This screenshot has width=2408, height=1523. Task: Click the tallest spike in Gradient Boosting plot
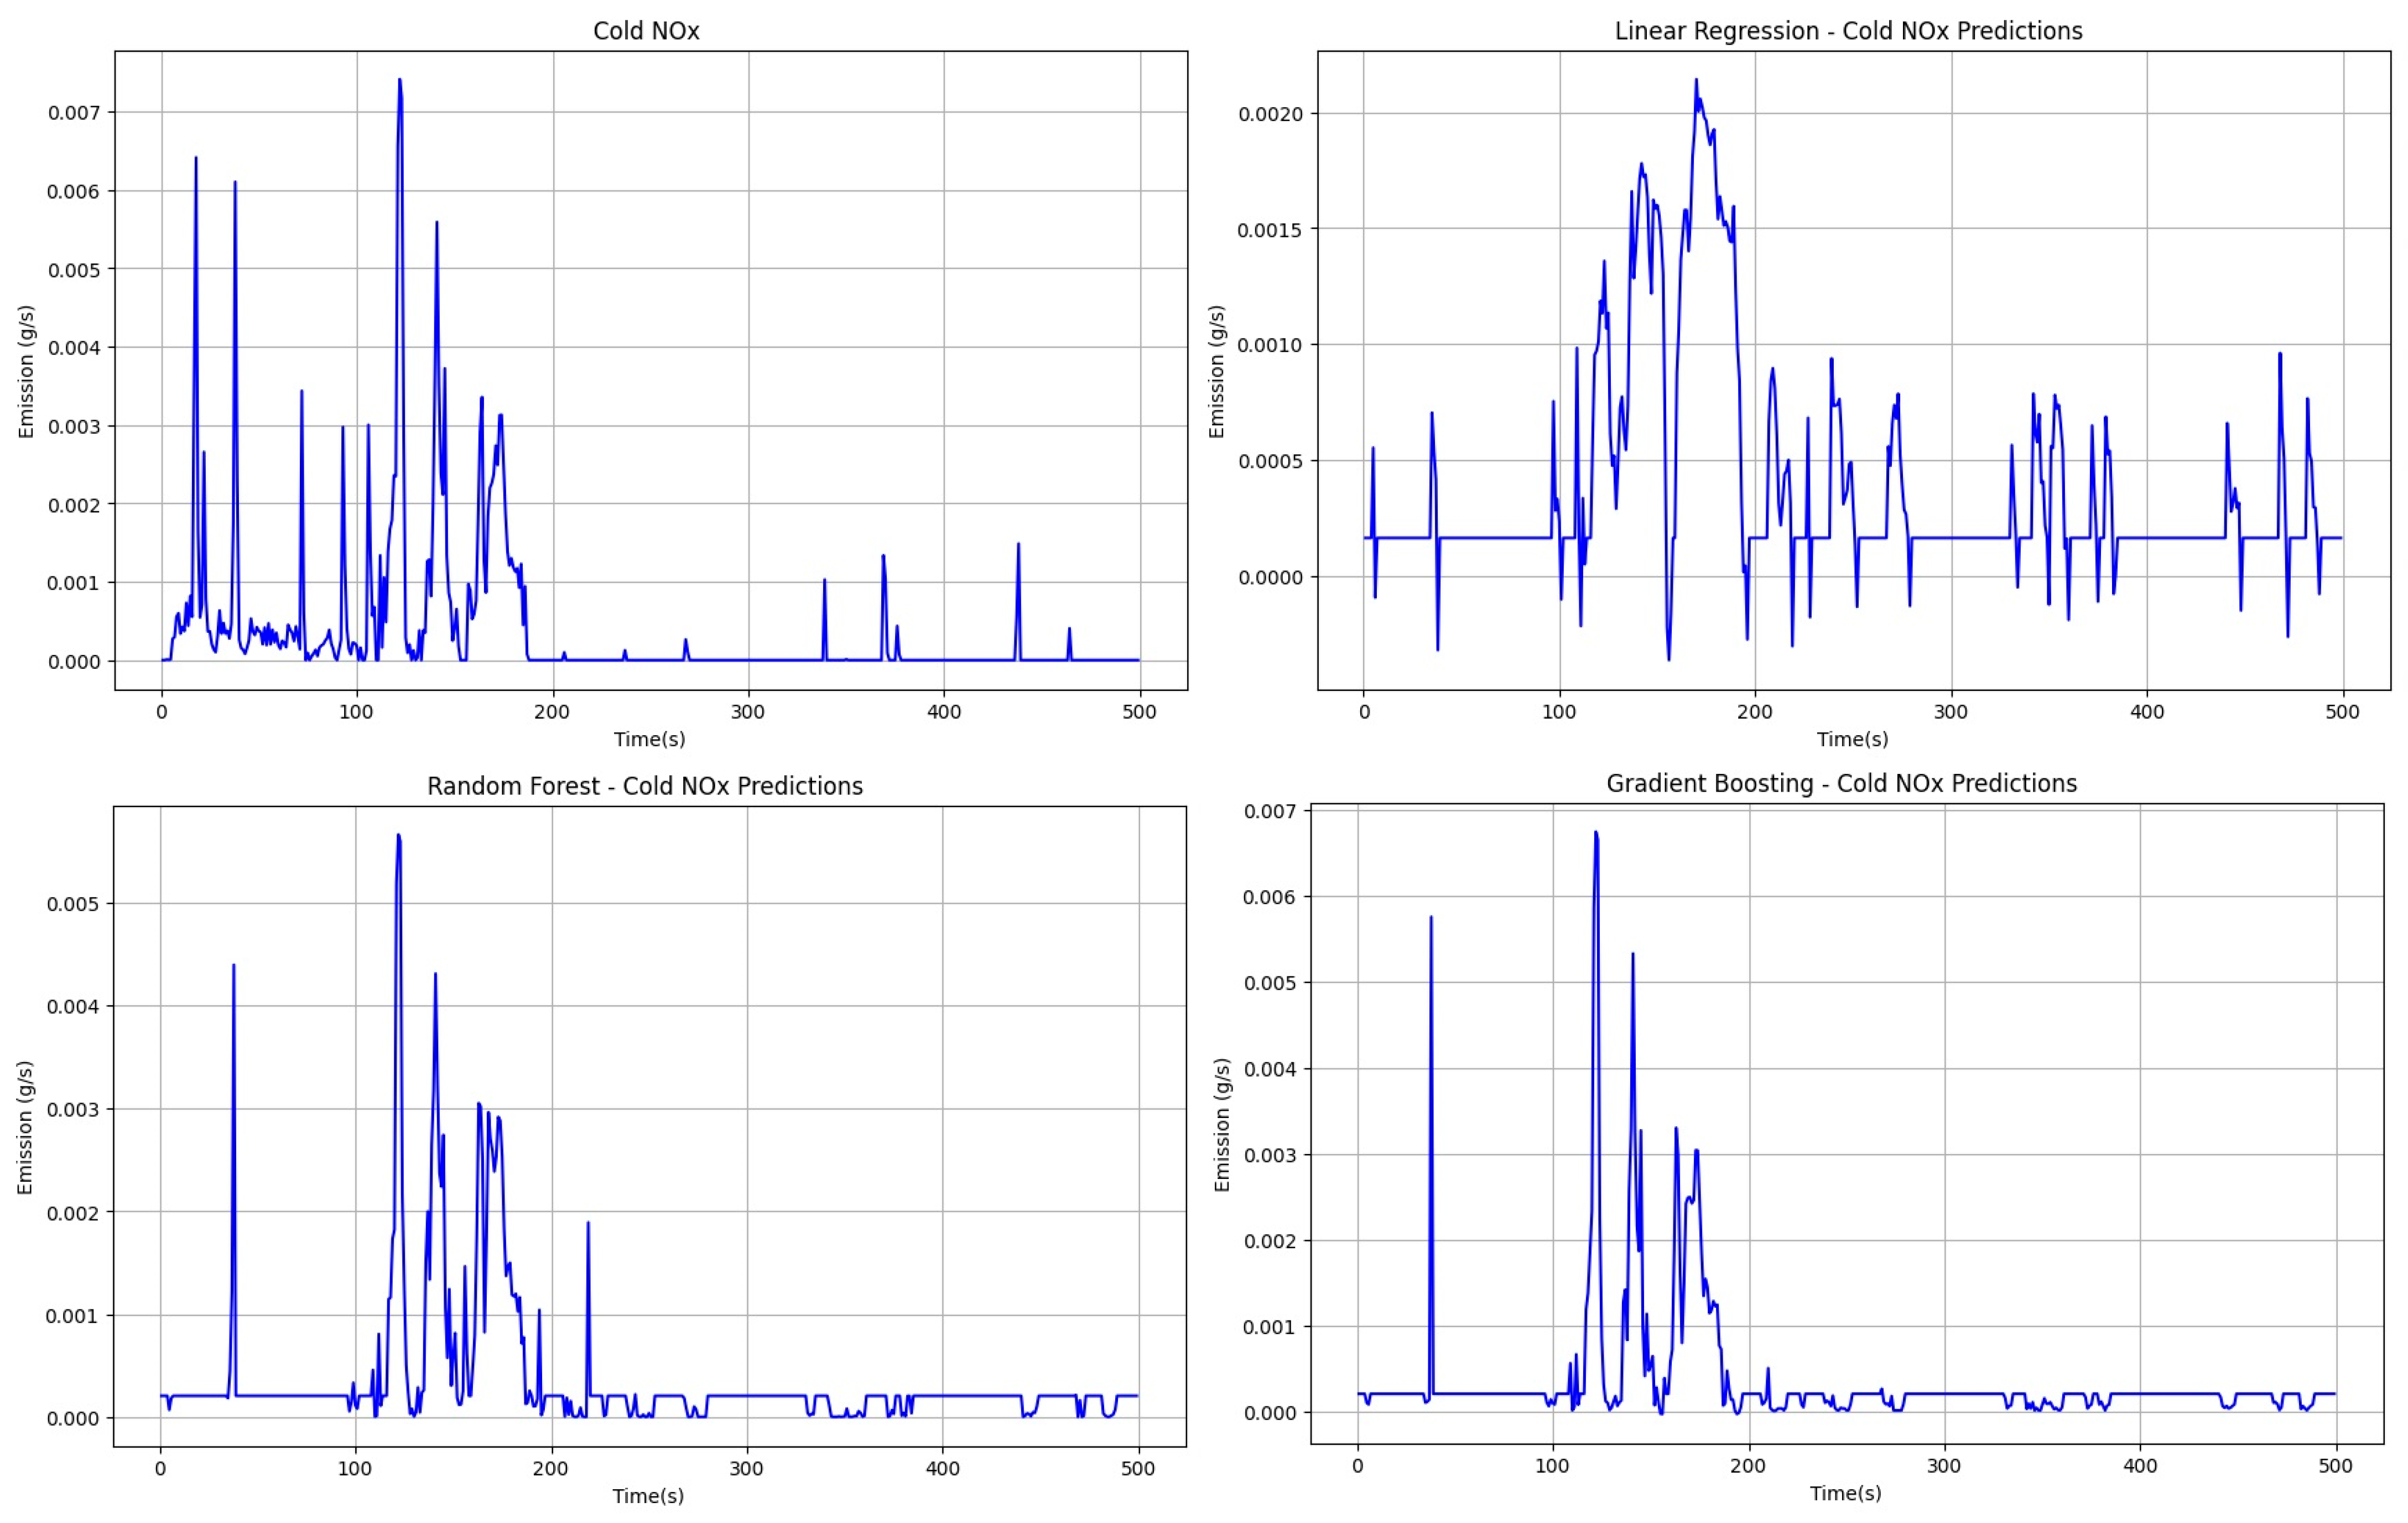(x=1595, y=834)
